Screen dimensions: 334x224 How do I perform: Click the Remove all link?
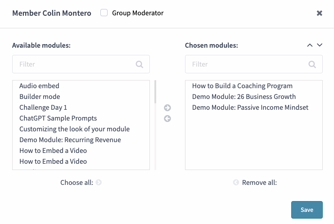259,183
